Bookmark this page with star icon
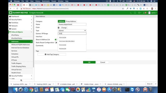166x93 pixels. [123, 9]
